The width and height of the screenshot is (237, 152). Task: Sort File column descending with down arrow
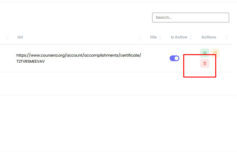point(160,39)
